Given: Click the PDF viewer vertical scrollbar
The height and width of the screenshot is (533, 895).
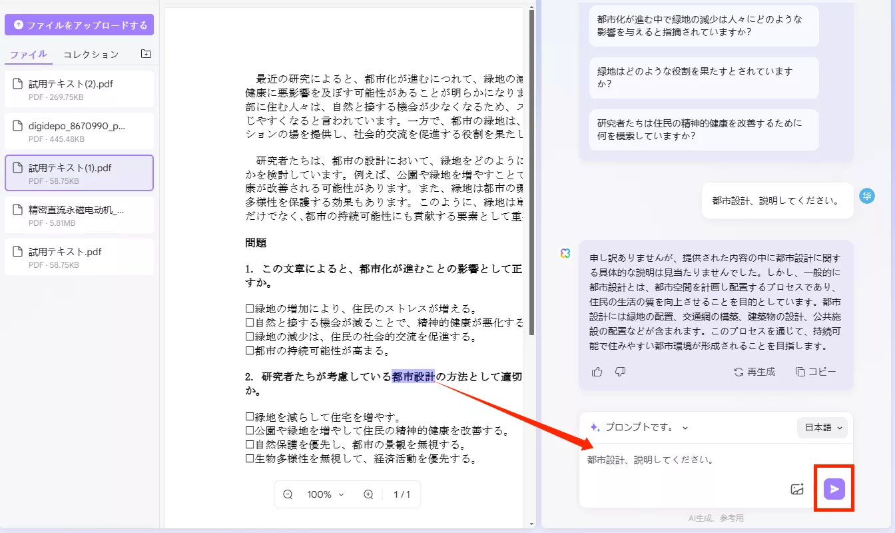Looking at the screenshot, I should click(531, 173).
